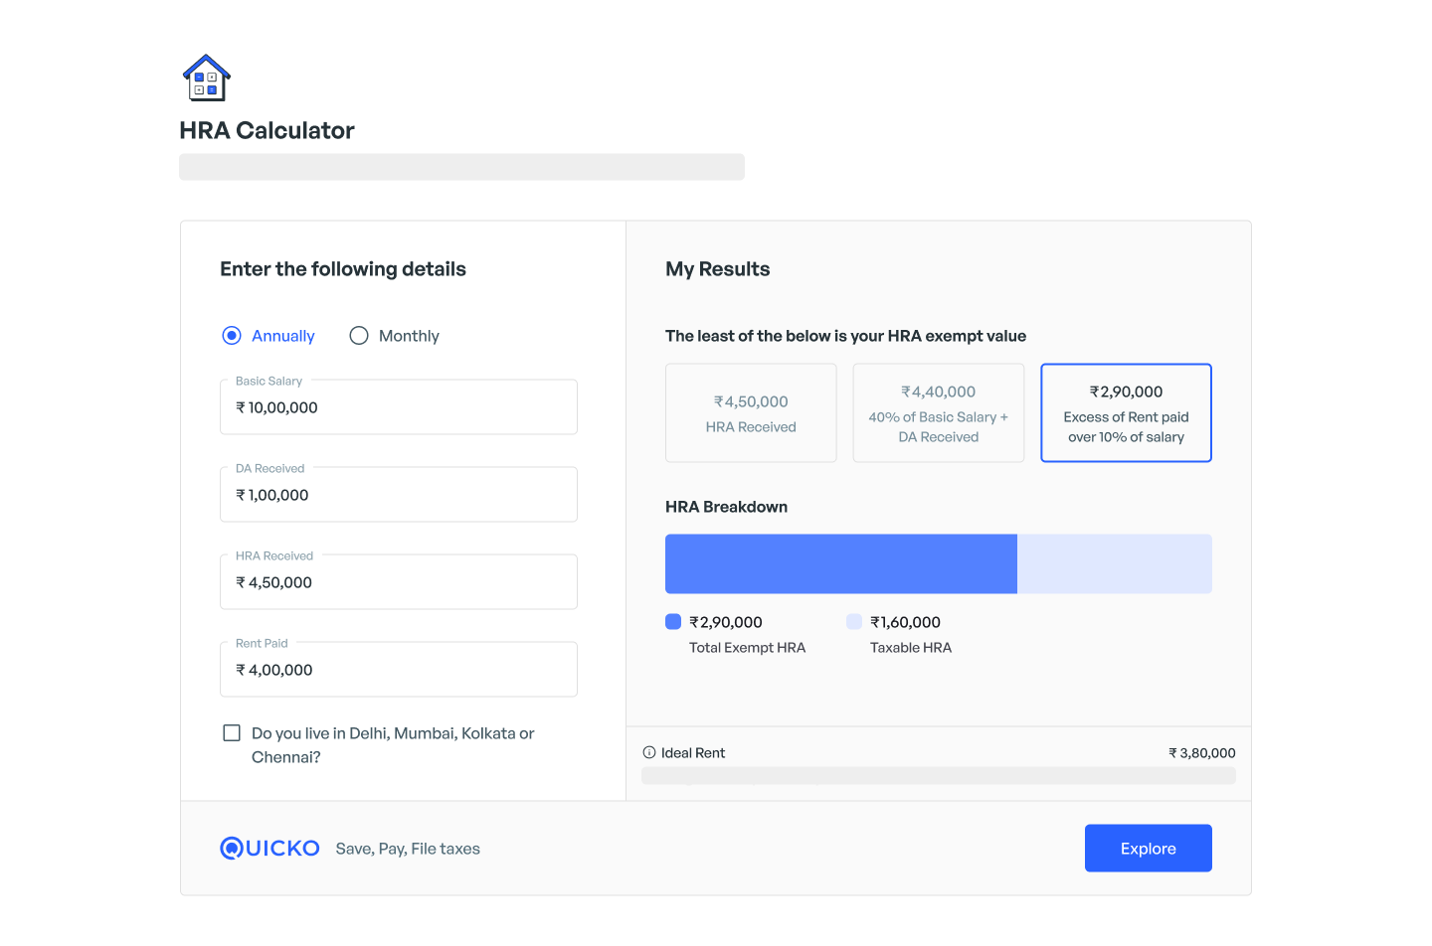Select the 40% of Basic Salary card
Image resolution: width=1432 pixels, height=946 pixels.
tap(938, 412)
